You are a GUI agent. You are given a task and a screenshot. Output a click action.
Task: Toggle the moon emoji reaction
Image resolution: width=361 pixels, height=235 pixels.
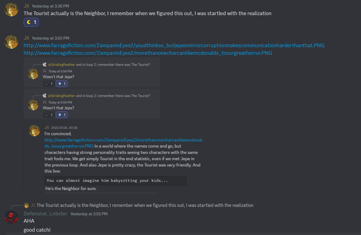tap(31, 22)
